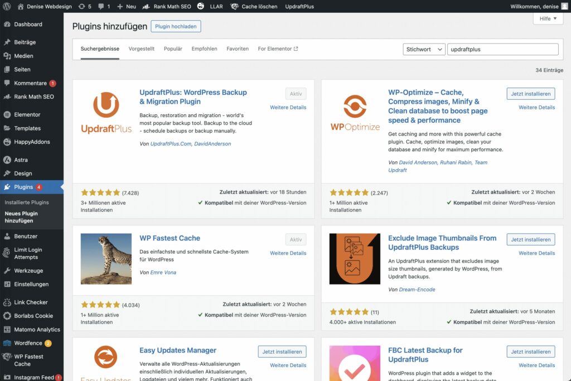Switch to Empfohlen tab
The width and height of the screenshot is (571, 381).
[x=204, y=49]
